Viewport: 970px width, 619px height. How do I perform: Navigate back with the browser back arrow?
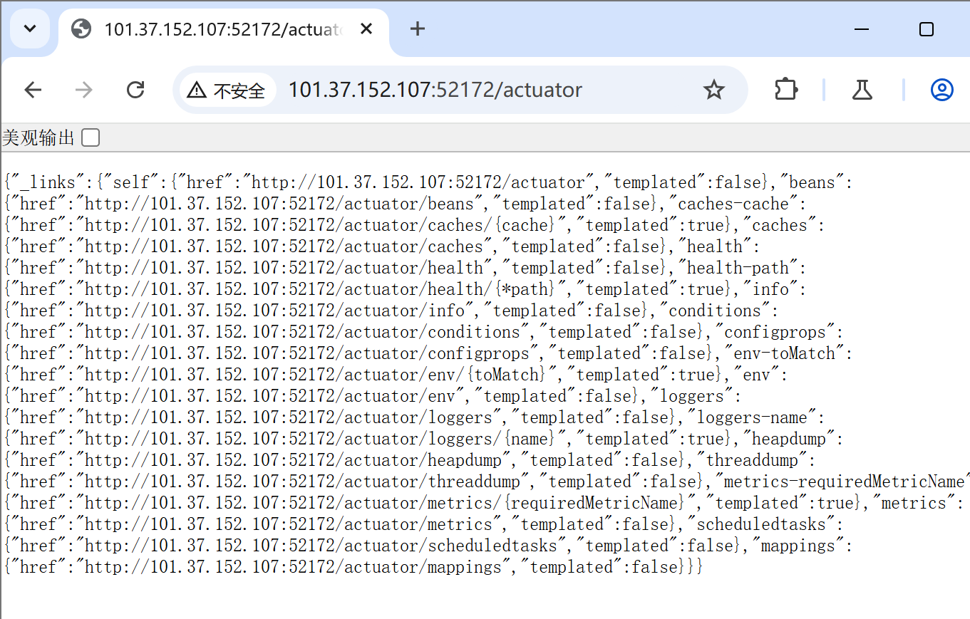click(33, 90)
